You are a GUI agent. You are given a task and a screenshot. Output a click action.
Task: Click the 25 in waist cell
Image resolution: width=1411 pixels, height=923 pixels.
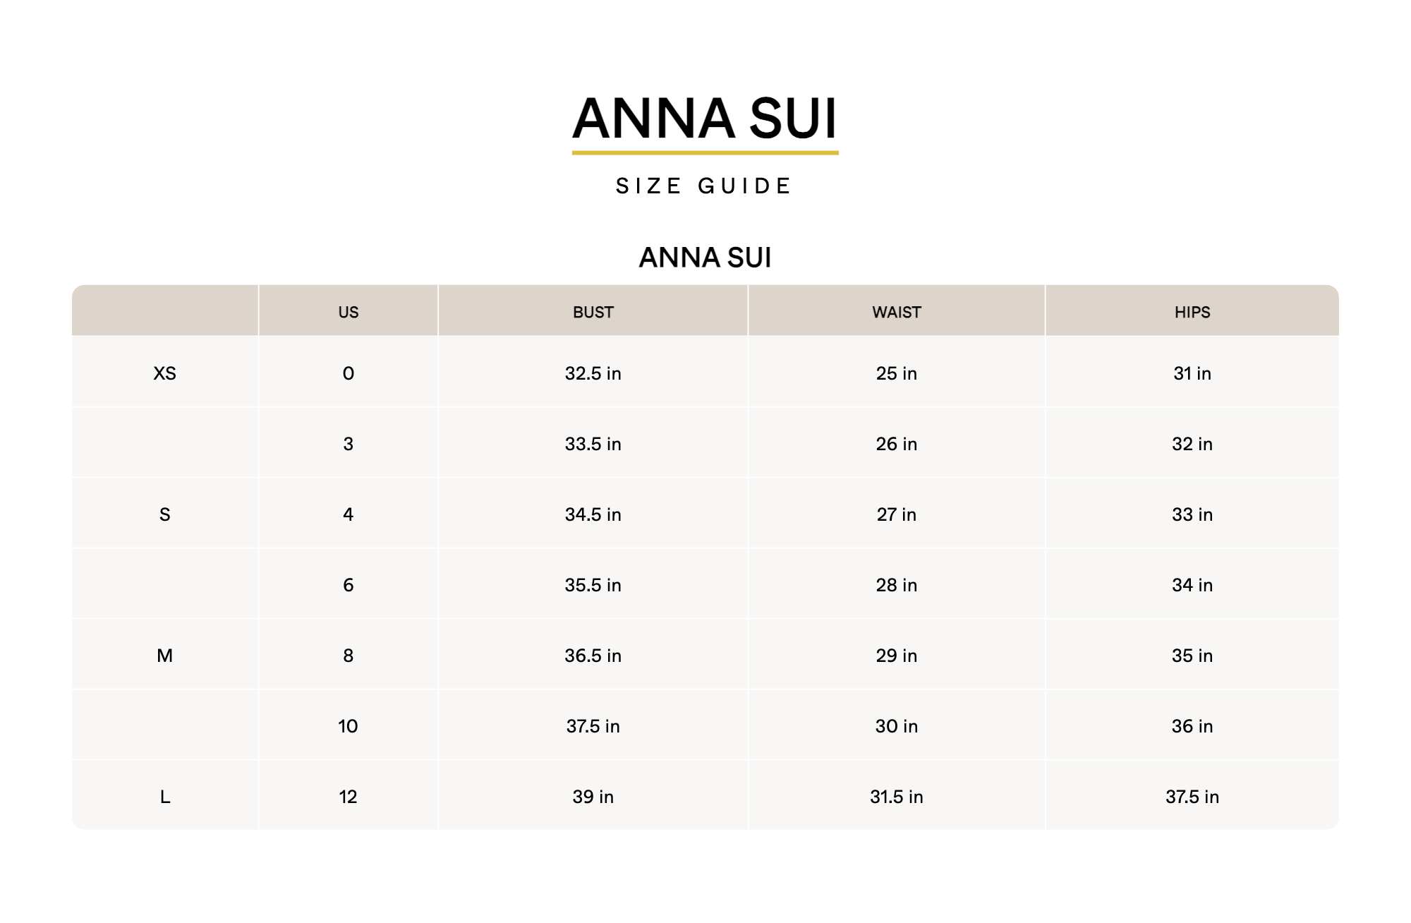click(897, 373)
